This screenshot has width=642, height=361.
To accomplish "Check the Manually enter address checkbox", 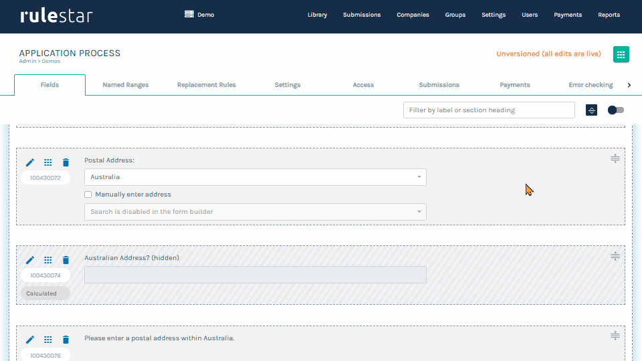I will tap(88, 195).
